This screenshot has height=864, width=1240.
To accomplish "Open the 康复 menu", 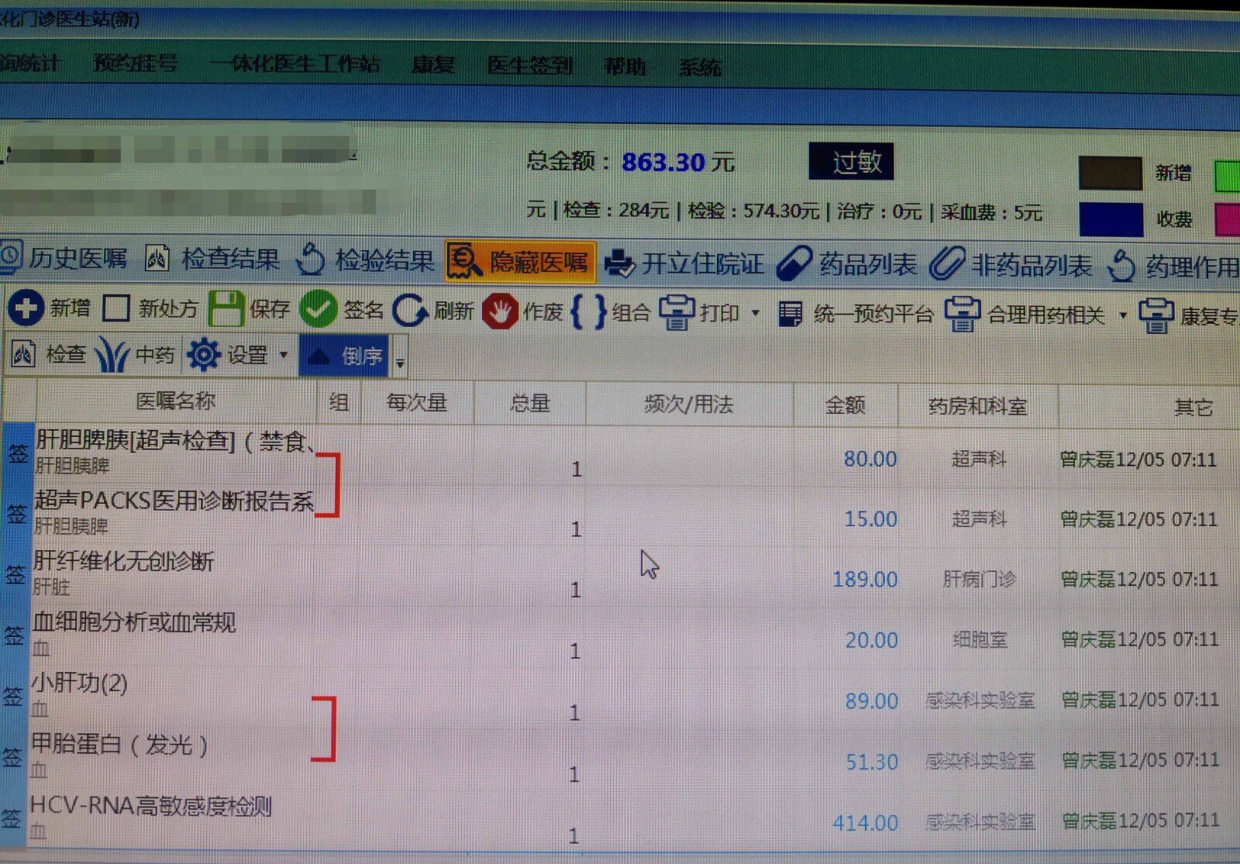I will point(432,64).
